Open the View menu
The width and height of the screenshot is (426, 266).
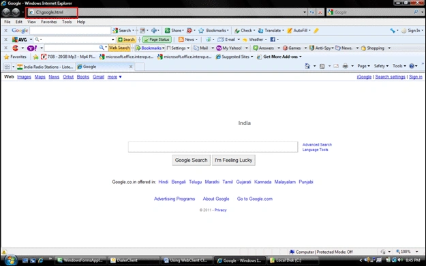31,22
